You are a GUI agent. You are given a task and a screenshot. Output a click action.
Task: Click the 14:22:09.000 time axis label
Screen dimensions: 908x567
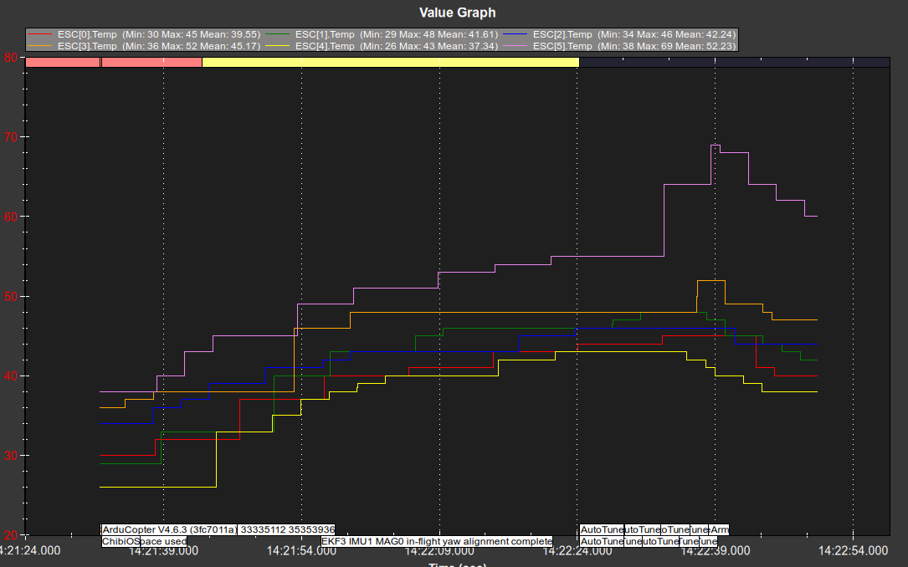coord(439,550)
